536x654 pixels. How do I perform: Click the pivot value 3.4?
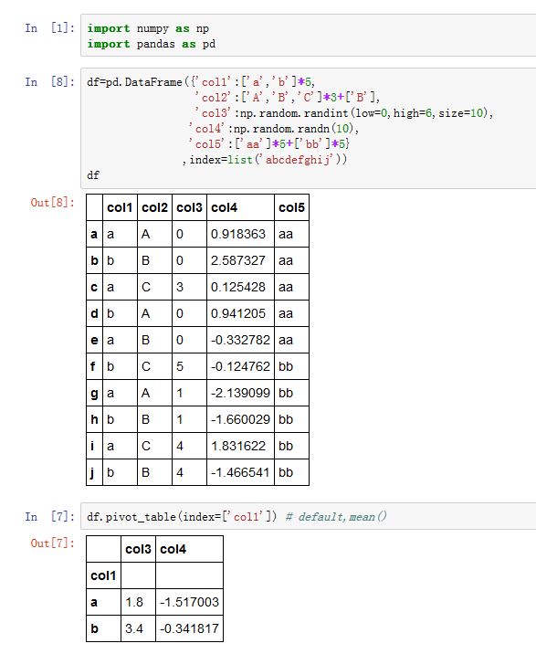point(134,628)
